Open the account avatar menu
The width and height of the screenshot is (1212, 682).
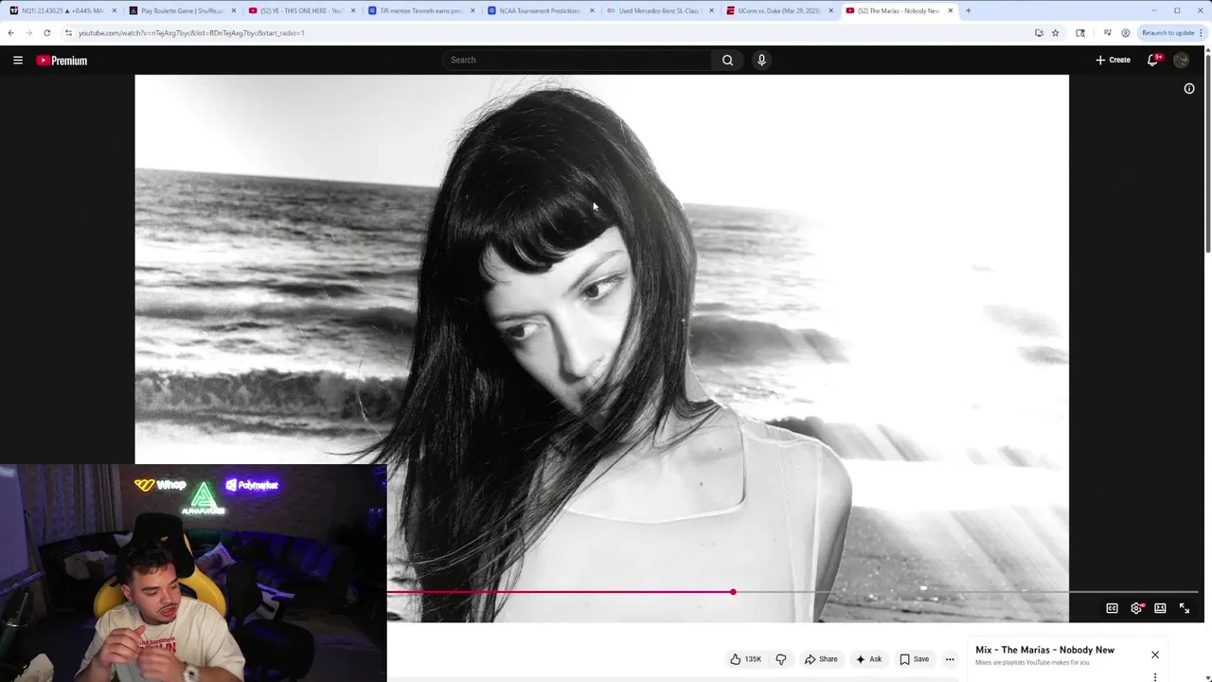(1181, 60)
